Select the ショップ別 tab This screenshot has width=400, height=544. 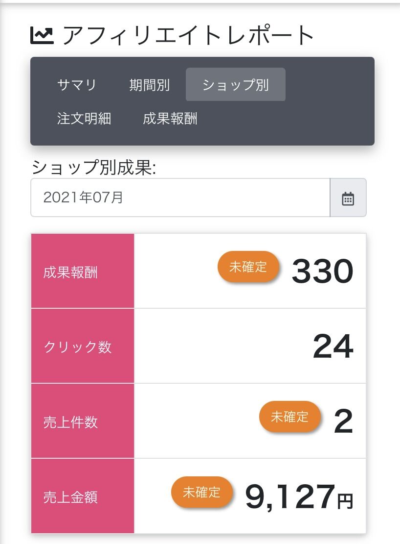tap(235, 85)
